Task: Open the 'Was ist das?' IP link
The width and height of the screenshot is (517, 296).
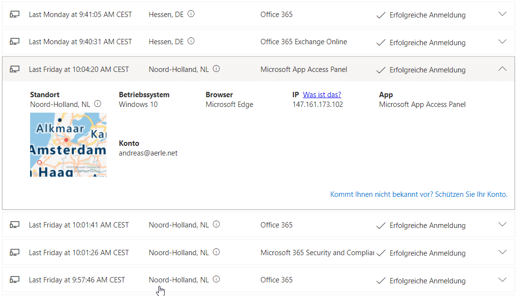Action: (322, 95)
